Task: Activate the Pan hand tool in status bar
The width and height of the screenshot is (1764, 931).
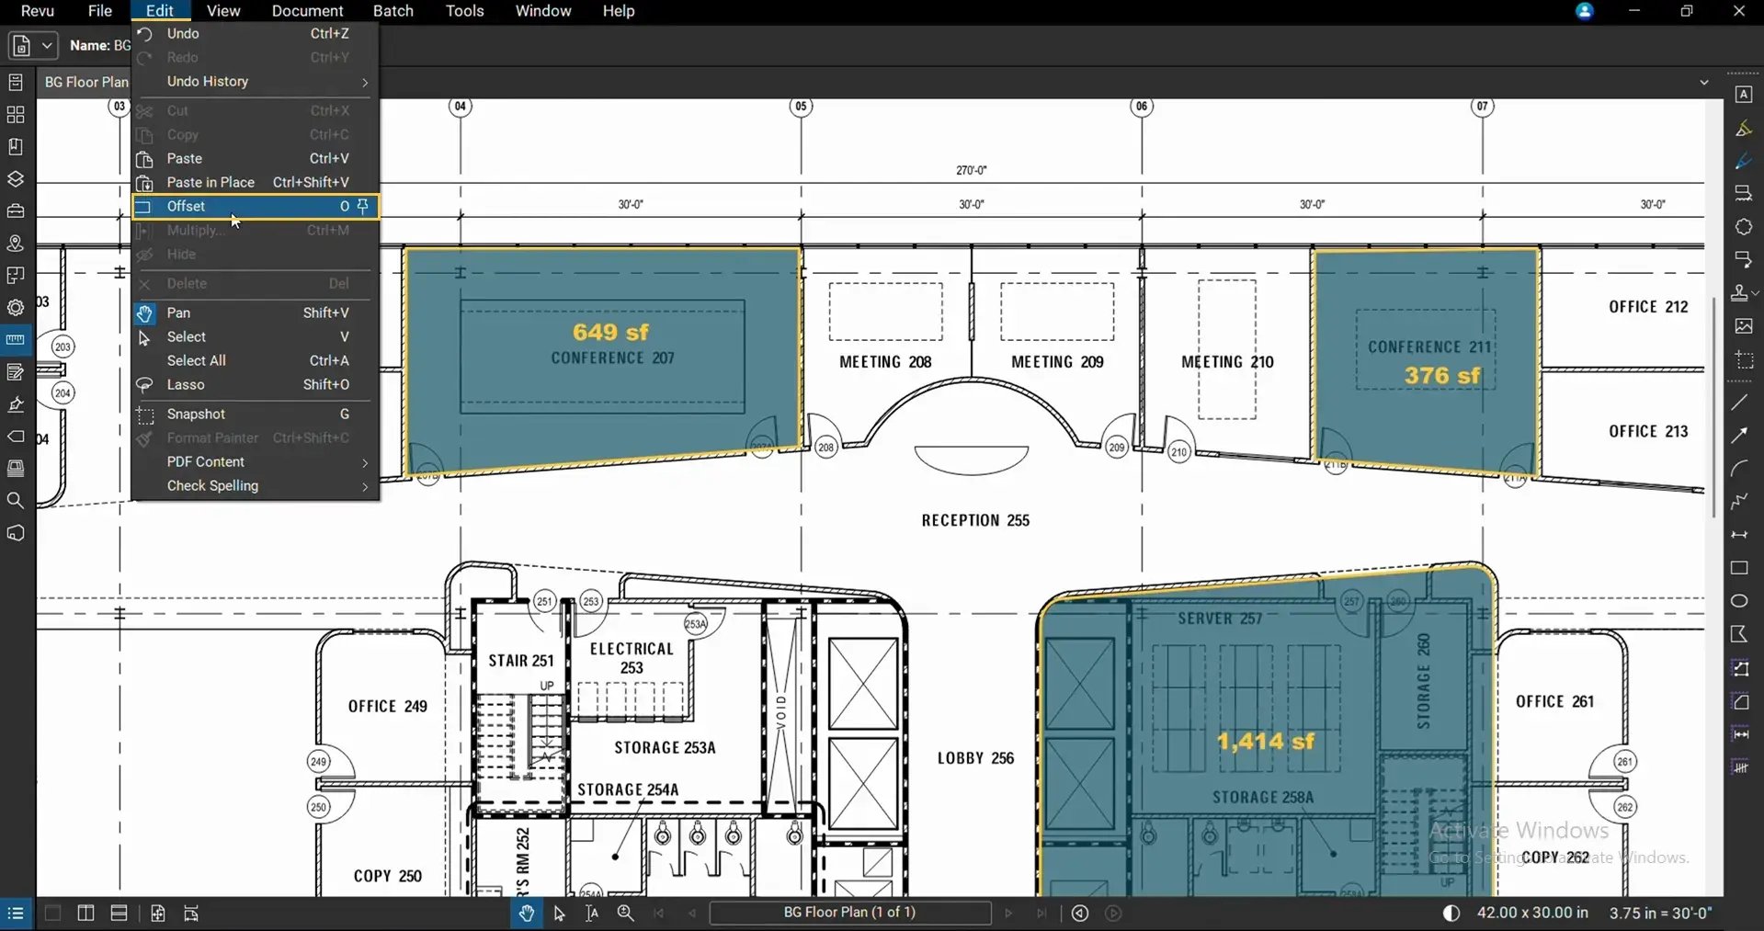Action: (527, 913)
